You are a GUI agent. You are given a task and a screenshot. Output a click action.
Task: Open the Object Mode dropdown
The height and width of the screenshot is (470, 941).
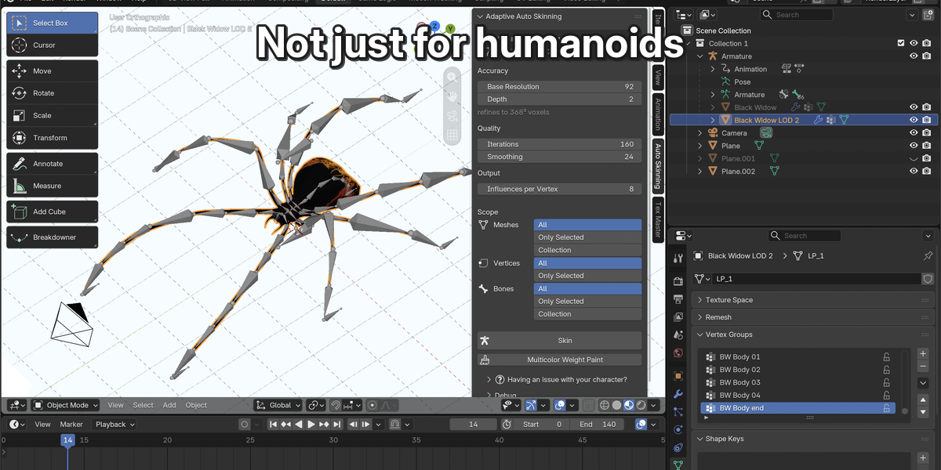pyautogui.click(x=66, y=405)
